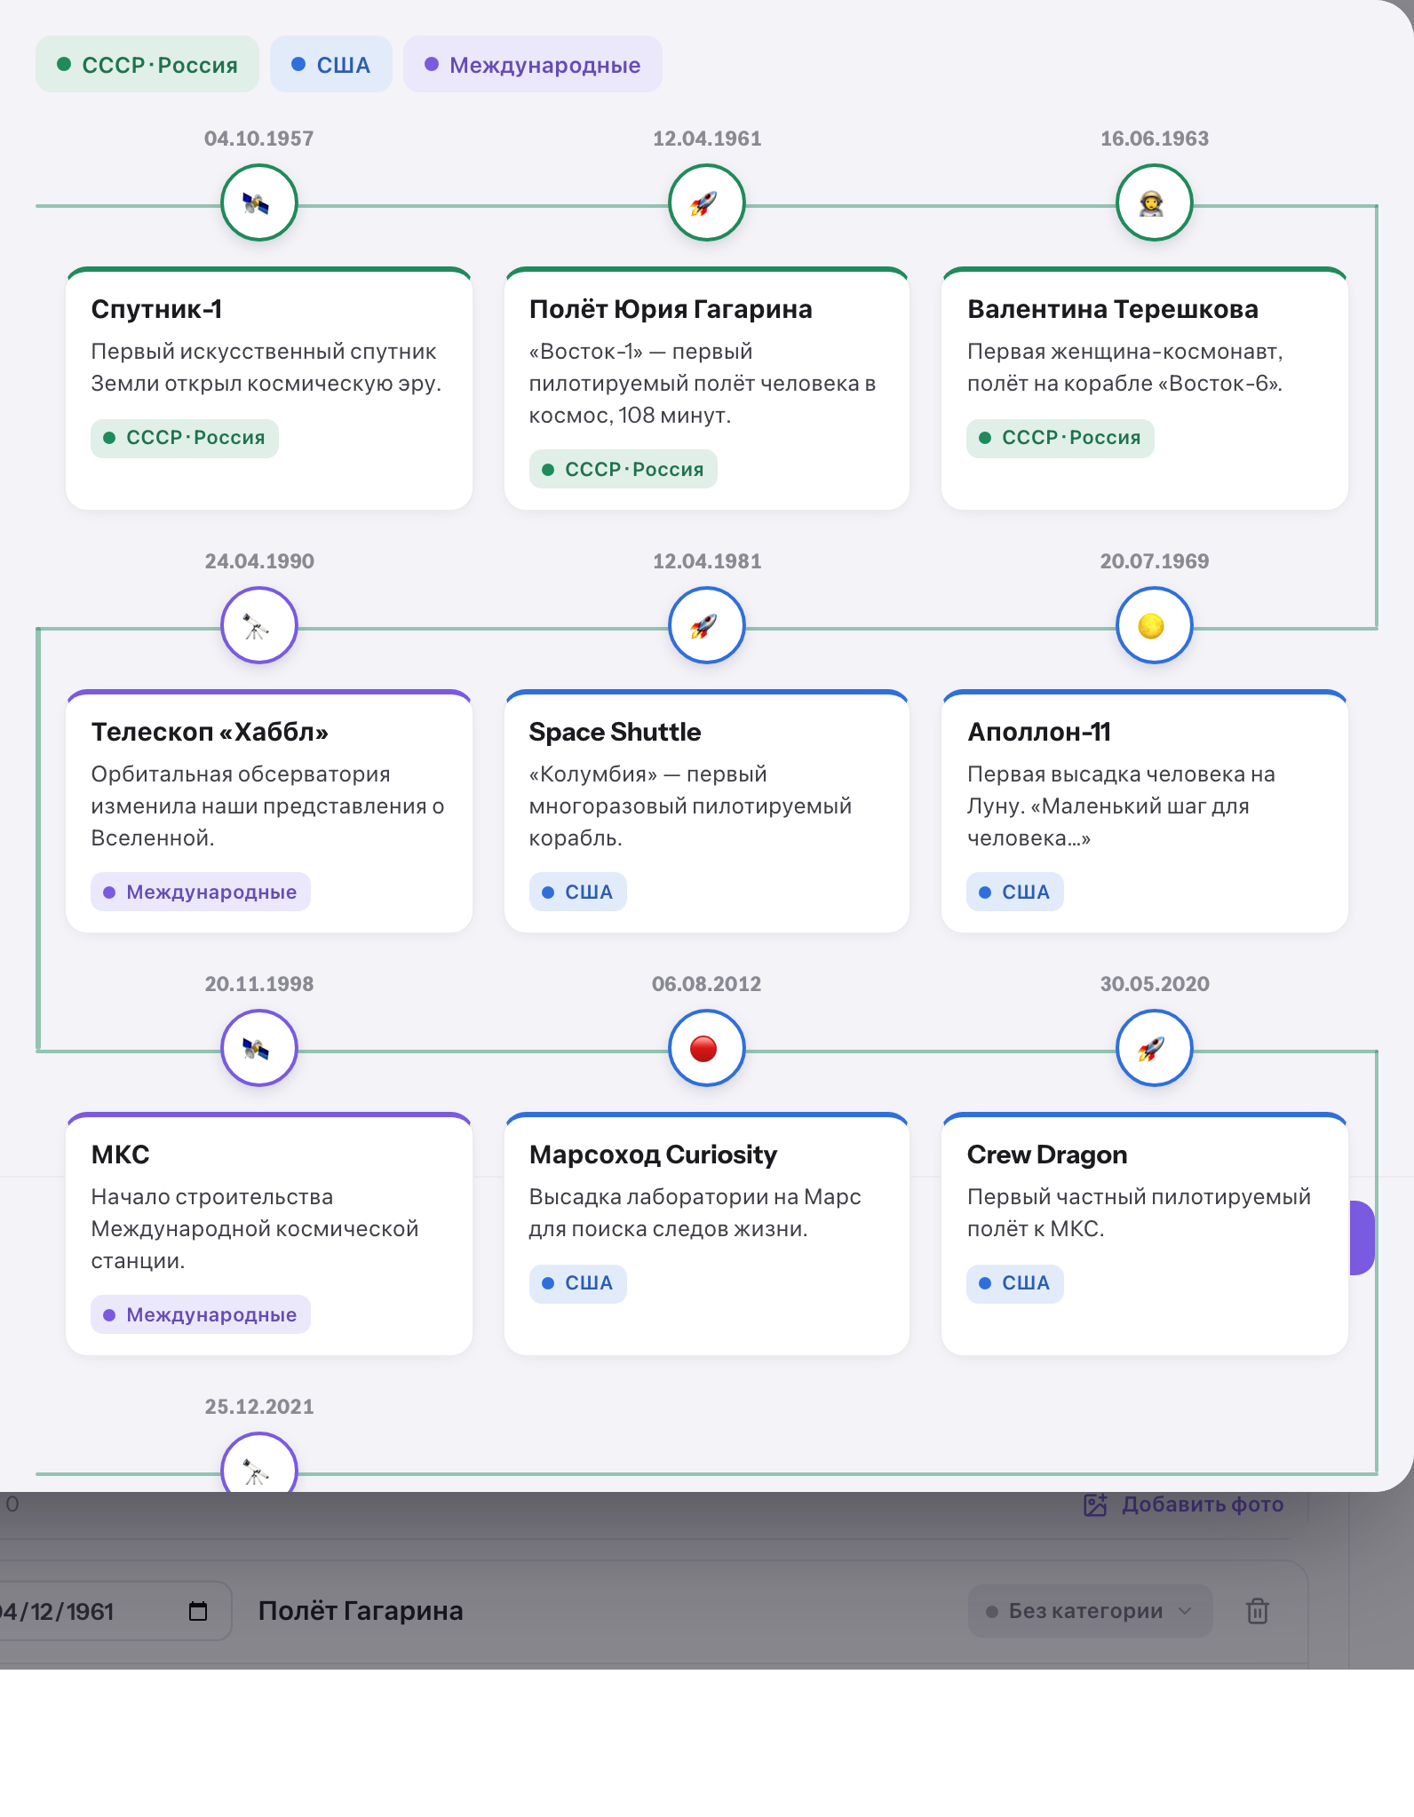Select the red Mars marker dated 06.08.2012
The height and width of the screenshot is (1817, 1414).
point(706,1049)
